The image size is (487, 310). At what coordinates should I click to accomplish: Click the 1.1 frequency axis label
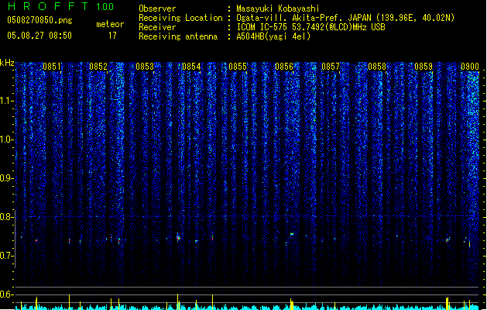[6, 101]
